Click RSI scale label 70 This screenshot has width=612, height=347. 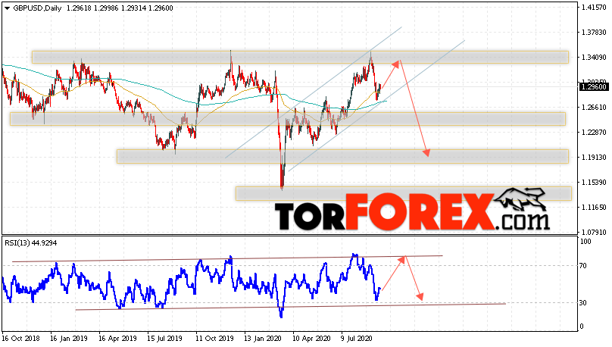583,266
